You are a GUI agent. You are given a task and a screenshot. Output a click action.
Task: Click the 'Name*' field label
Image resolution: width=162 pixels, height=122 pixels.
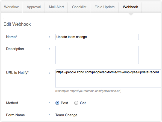(x=11, y=37)
